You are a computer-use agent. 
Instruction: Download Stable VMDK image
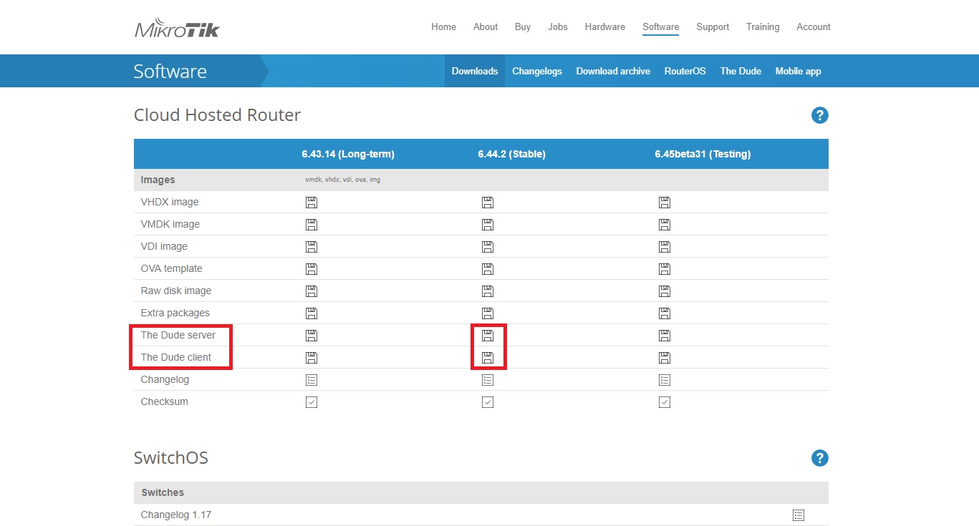tap(488, 225)
